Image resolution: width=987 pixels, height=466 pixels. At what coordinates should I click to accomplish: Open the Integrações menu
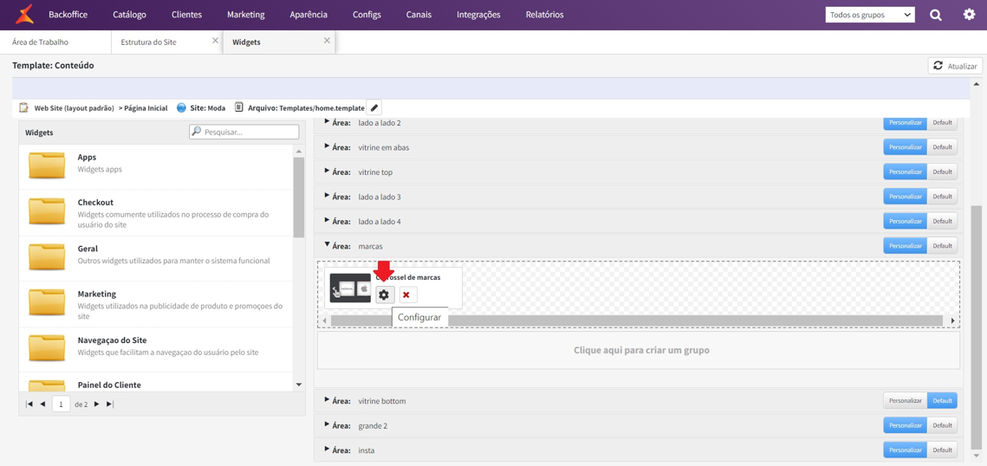pos(478,15)
